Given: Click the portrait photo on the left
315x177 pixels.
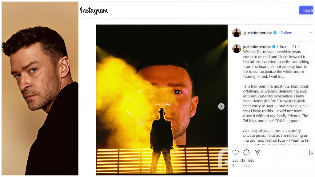Looking at the screenshot, I should (40, 88).
